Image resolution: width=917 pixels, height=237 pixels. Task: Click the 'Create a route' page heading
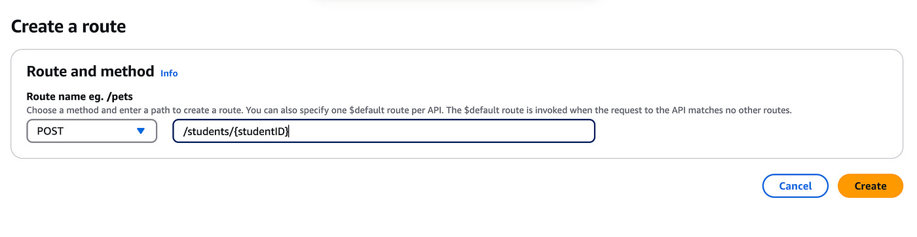pyautogui.click(x=69, y=27)
